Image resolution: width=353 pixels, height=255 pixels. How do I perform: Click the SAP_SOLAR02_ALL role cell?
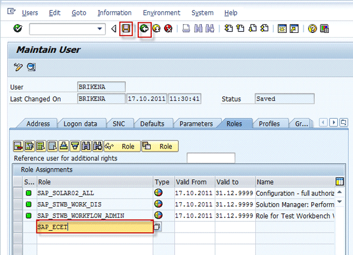click(x=95, y=193)
